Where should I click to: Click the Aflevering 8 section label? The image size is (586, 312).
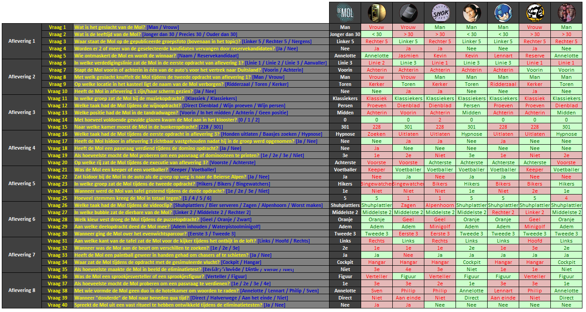[x=22, y=291]
